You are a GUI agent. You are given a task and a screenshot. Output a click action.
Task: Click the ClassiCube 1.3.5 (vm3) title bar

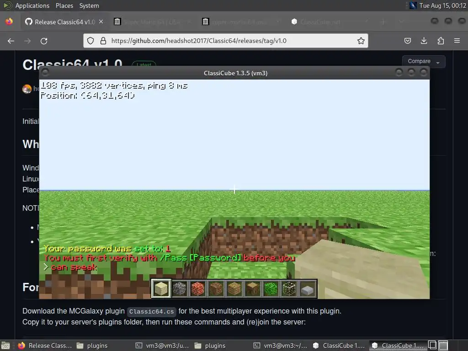point(235,73)
